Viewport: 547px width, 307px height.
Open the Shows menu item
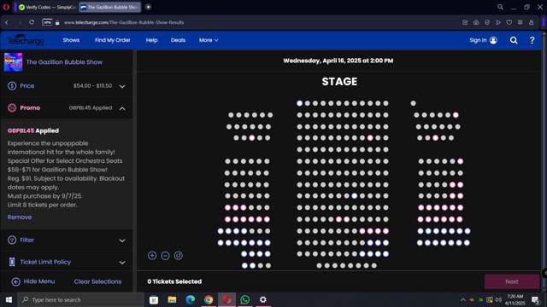pos(71,40)
